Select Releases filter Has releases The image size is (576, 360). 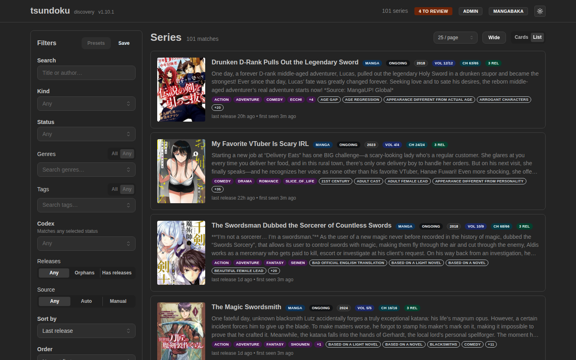point(117,273)
